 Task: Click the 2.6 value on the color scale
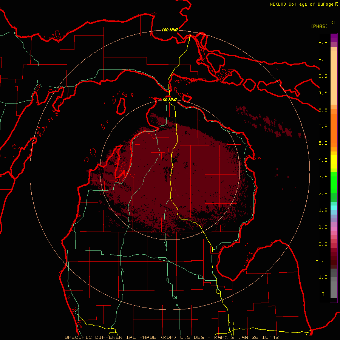click(x=323, y=193)
